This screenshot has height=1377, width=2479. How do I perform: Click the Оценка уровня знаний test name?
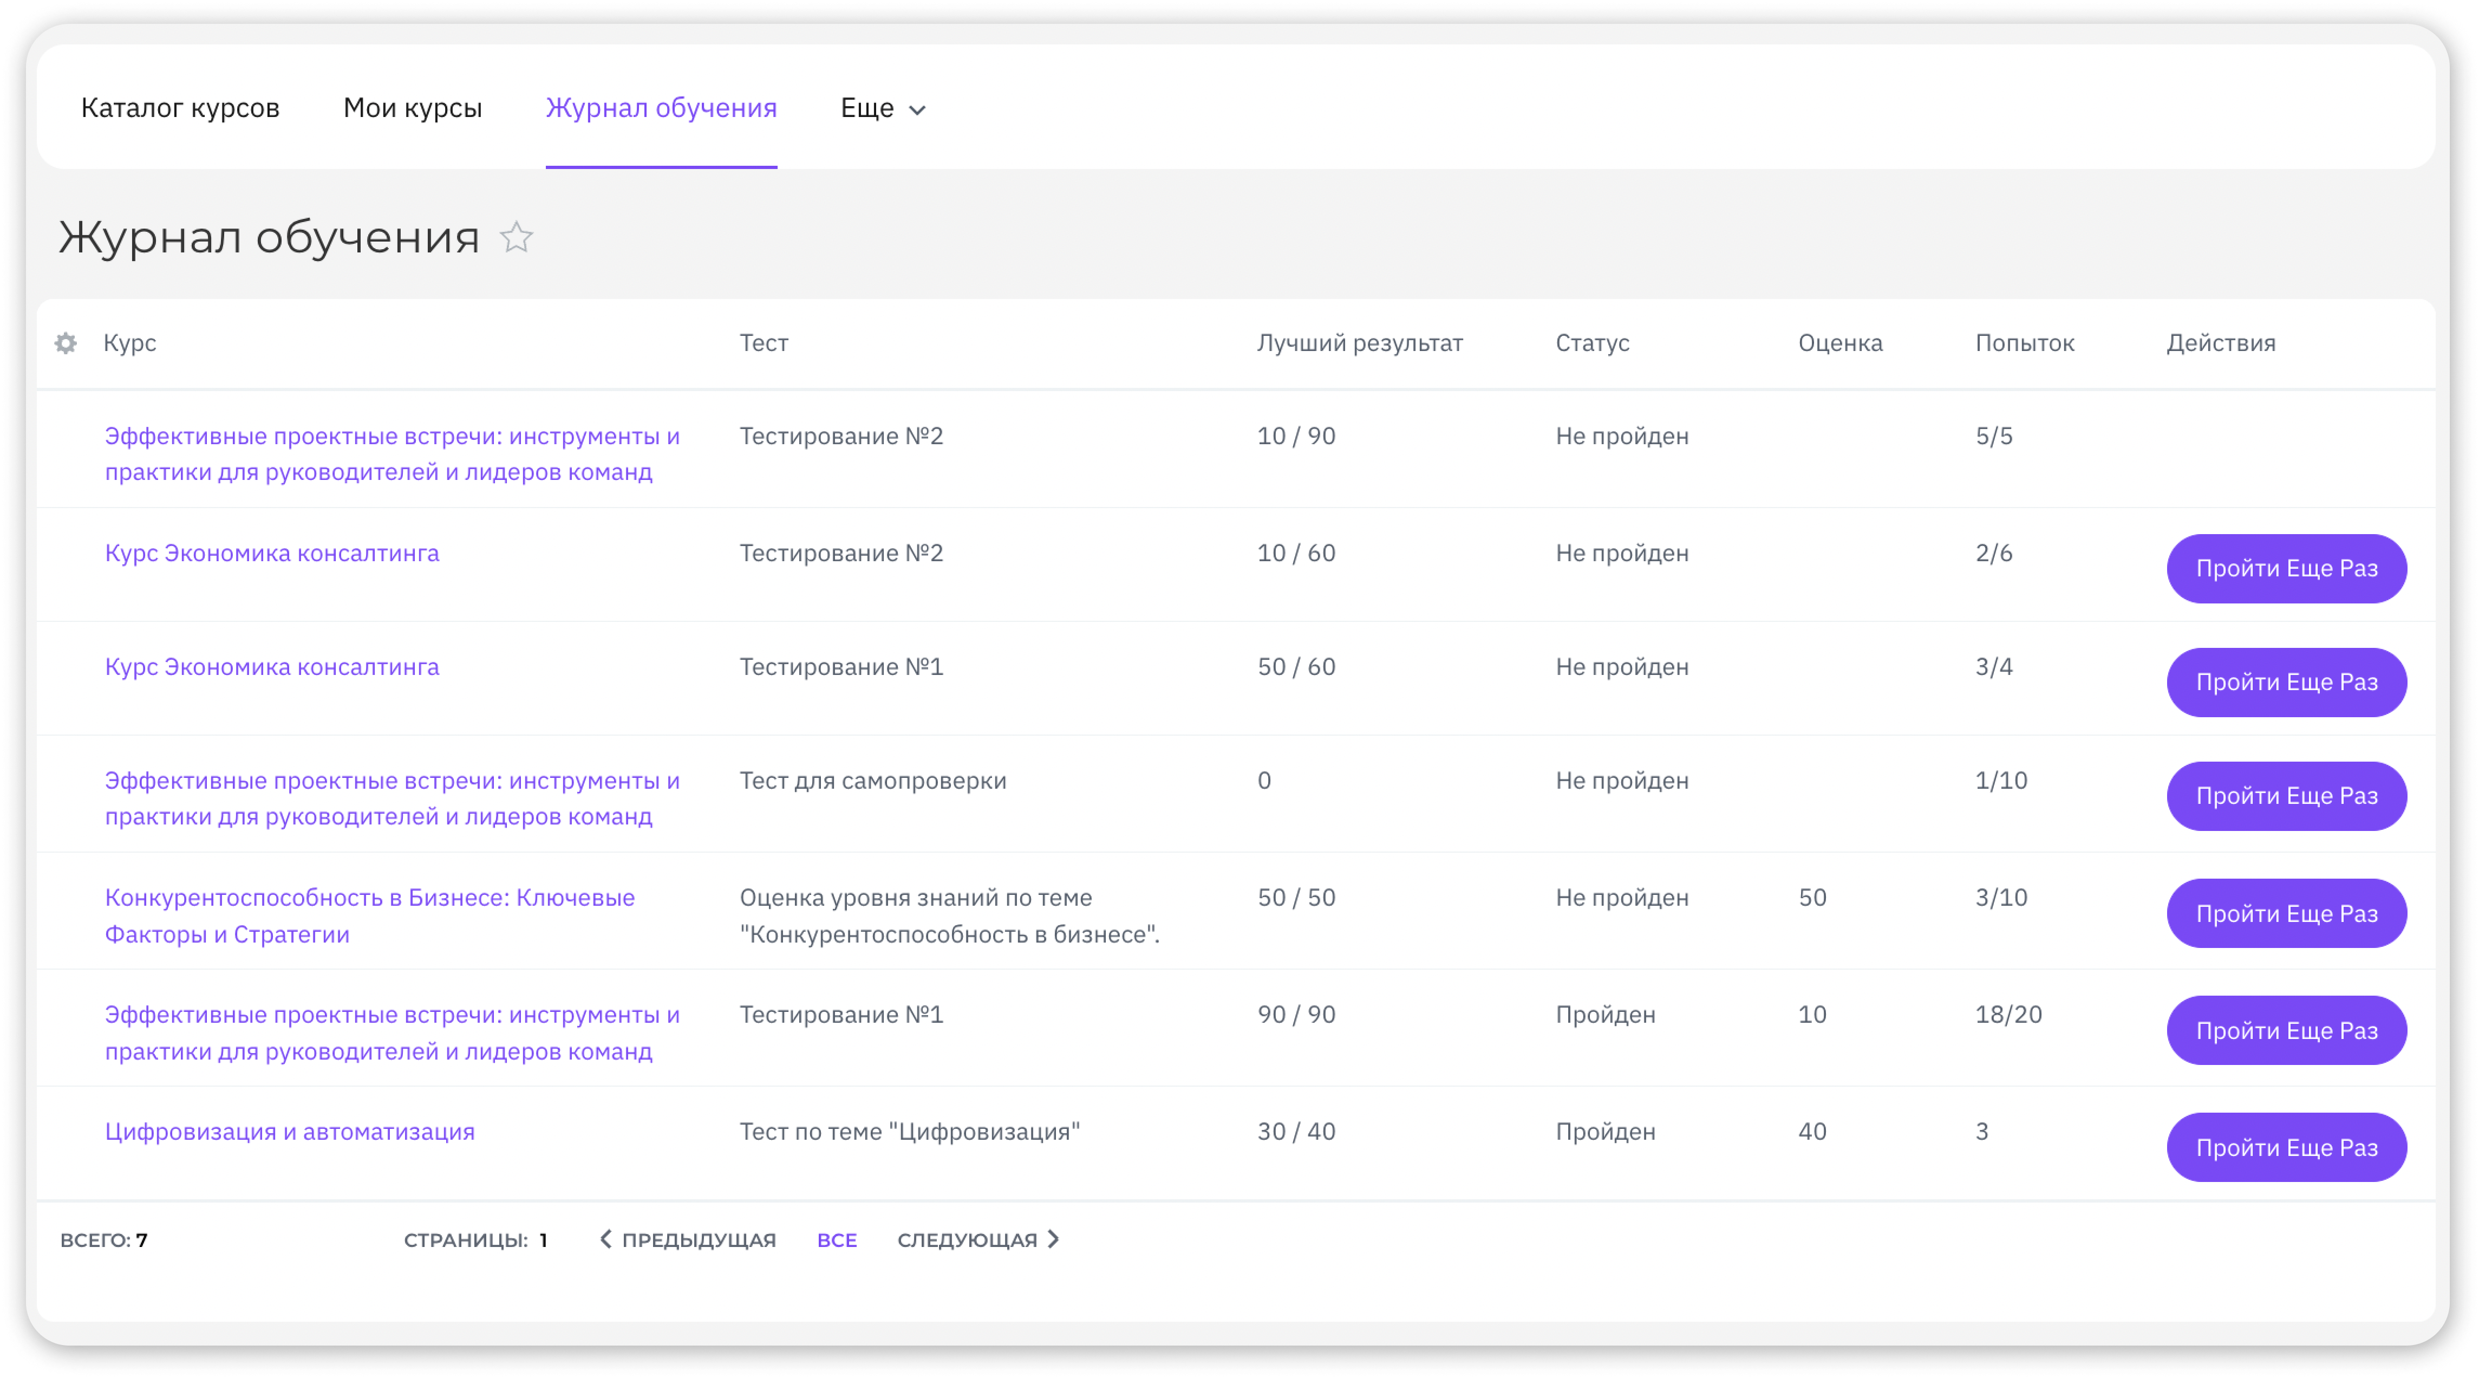pos(950,916)
